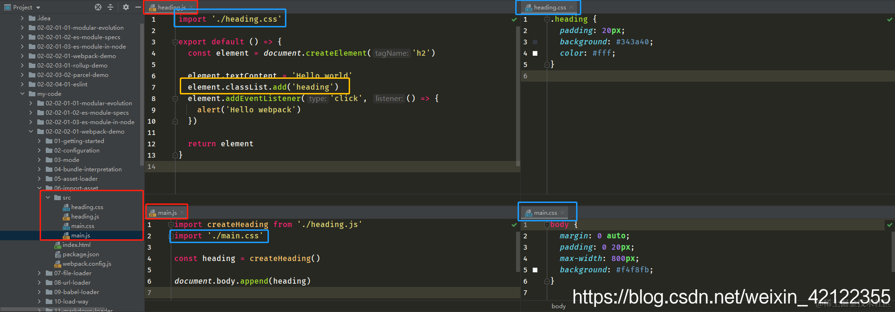This screenshot has width=895, height=312.
Task: Click the element.classList.add('heading') line
Action: pos(263,87)
